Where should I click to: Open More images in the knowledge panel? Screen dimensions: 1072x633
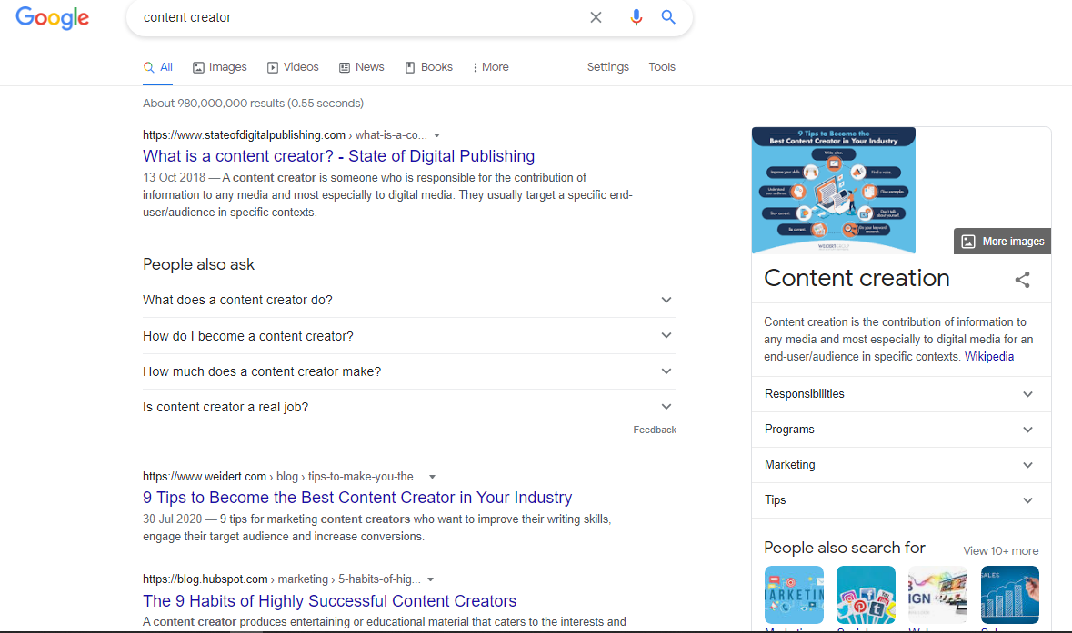coord(1002,241)
